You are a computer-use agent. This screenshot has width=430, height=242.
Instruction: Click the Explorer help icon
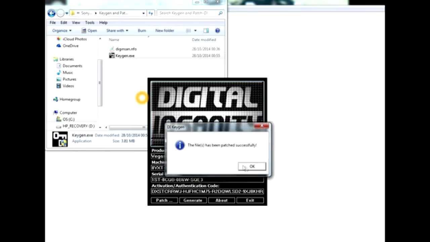click(217, 31)
